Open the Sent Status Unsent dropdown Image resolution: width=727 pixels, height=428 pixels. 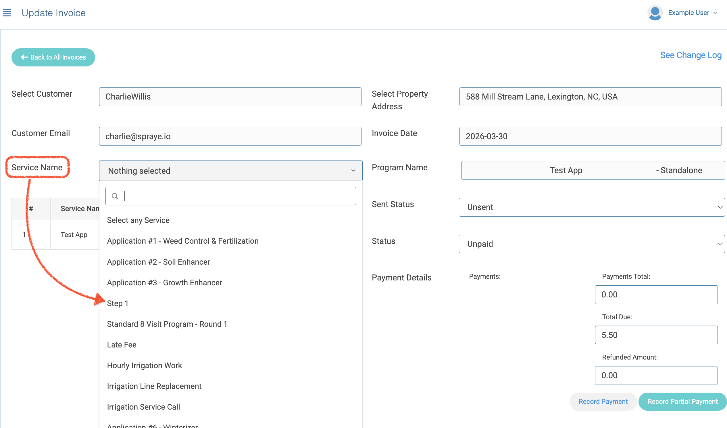coord(591,207)
